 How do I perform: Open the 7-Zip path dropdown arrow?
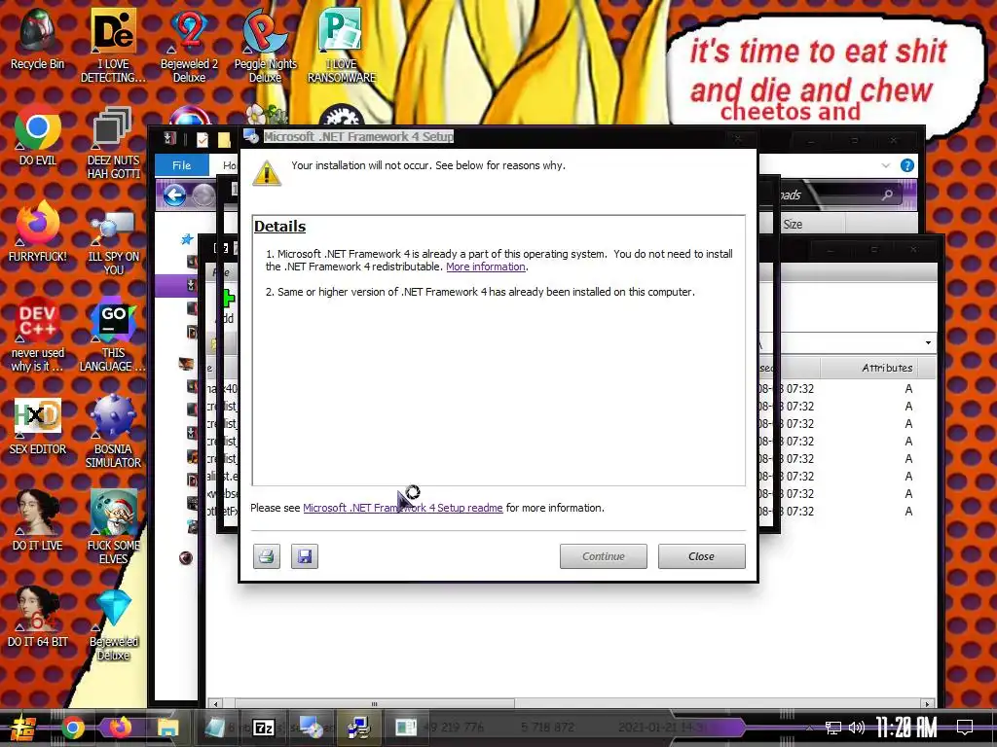click(928, 343)
